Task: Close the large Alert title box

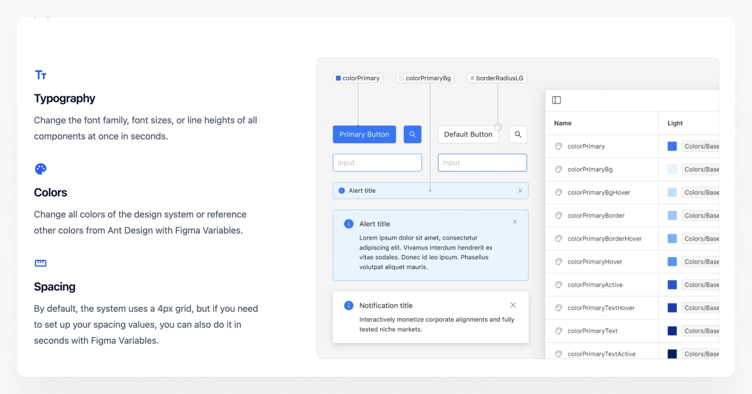Action: pos(515,222)
